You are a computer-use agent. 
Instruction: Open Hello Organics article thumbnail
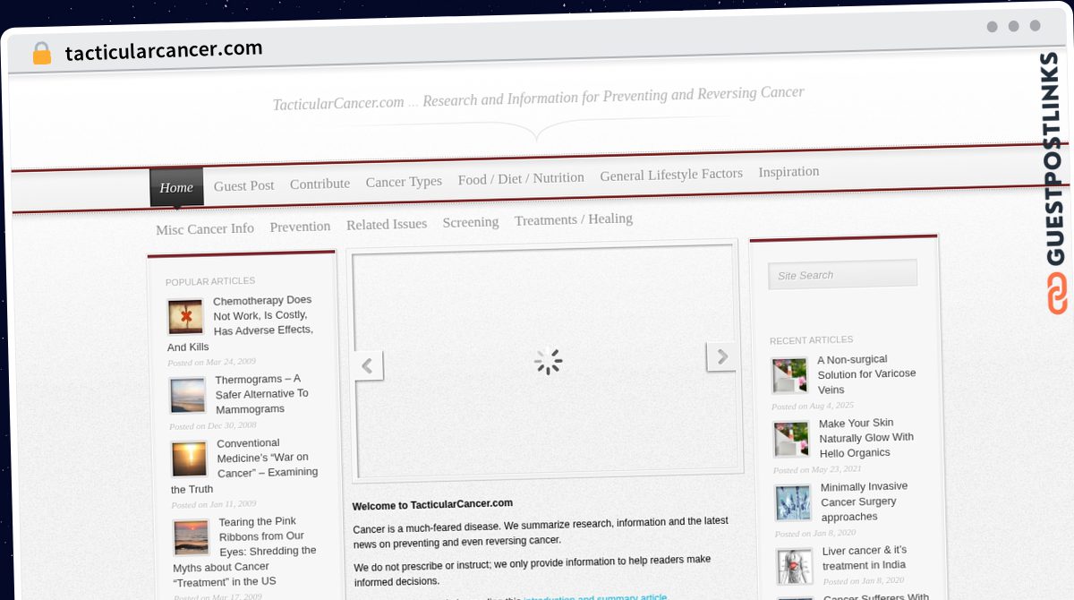click(791, 439)
